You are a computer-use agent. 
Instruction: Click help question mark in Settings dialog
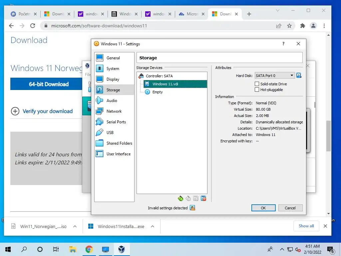pyautogui.click(x=283, y=44)
